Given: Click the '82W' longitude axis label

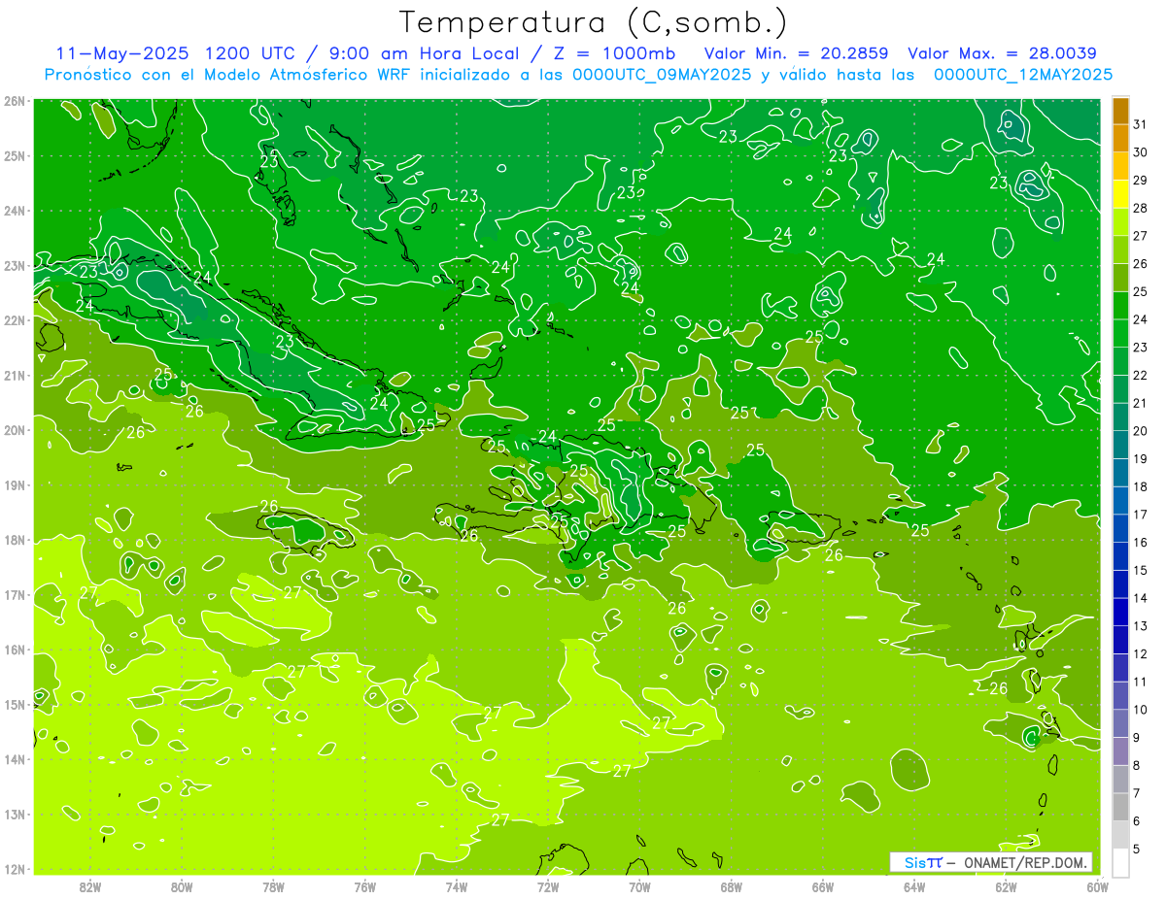Looking at the screenshot, I should click(x=90, y=886).
